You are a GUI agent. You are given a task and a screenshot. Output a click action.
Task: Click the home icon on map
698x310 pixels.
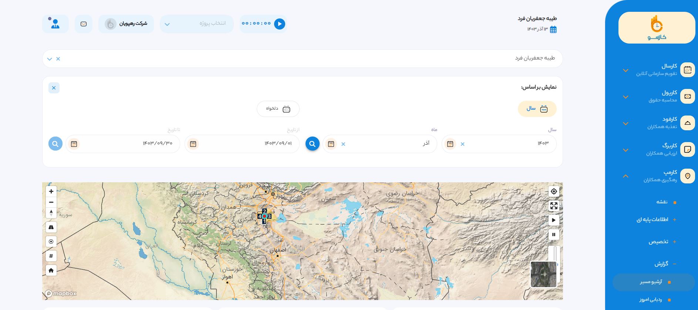51,270
